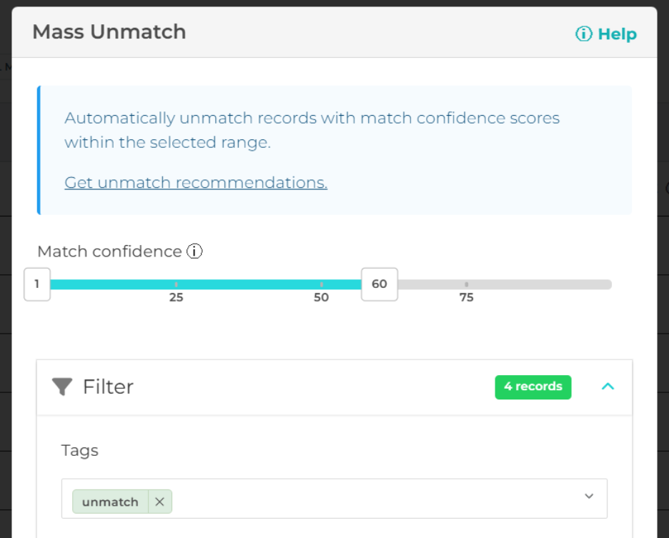
Task: Click the 50 tick on the confidence slider
Action: (x=322, y=284)
